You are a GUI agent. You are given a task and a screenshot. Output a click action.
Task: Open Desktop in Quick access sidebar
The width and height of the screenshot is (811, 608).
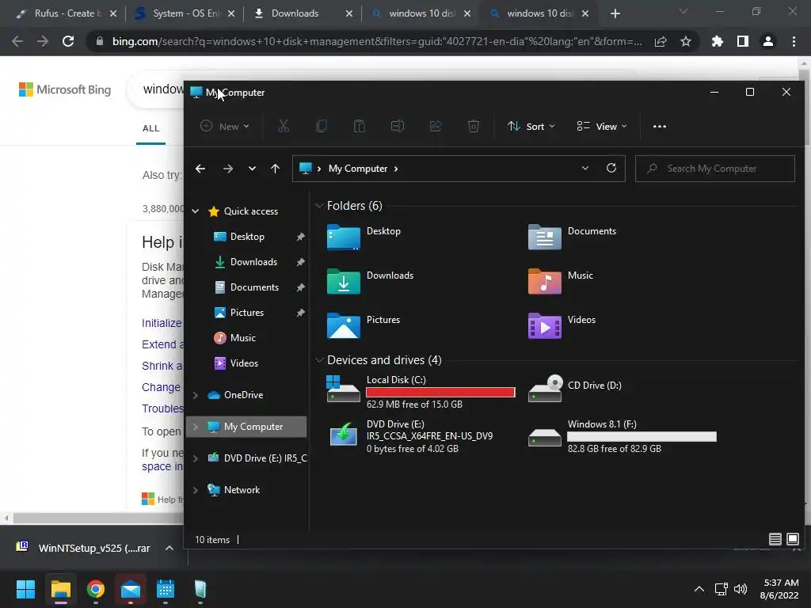pos(247,236)
